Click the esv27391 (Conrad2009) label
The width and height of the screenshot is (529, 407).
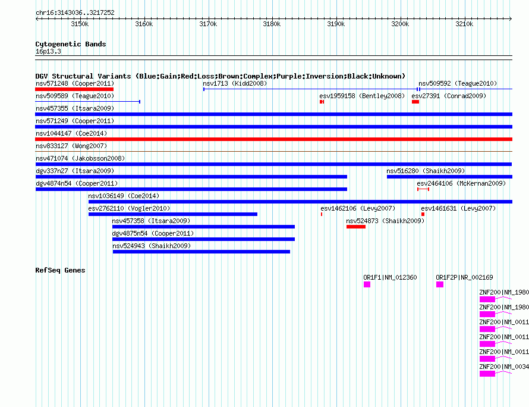(x=449, y=96)
